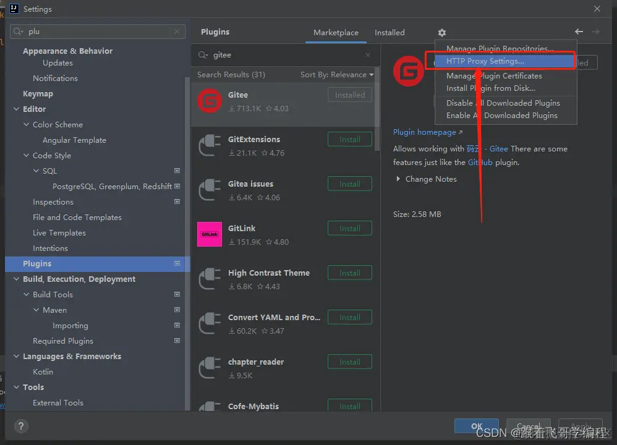Install the GitExtensions plugin

(x=350, y=139)
